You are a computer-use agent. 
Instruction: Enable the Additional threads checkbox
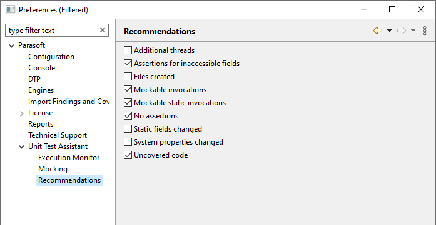click(x=128, y=50)
